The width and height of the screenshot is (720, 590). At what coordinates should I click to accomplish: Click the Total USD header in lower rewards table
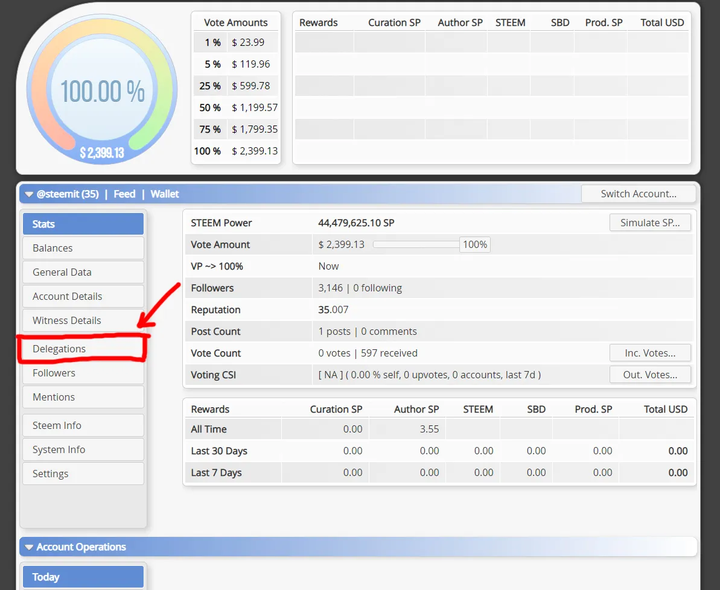665,409
